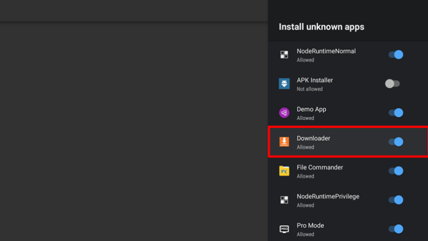
Task: Click the NodeRuntimeNormal app icon
Action: pos(284,55)
